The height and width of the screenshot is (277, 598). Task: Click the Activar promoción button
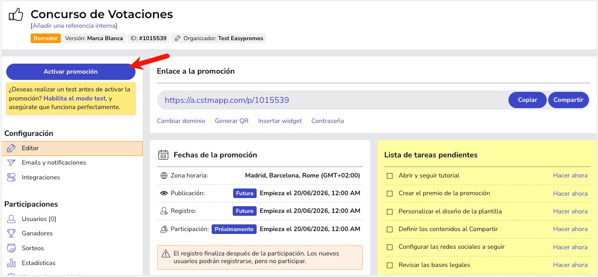pos(70,72)
